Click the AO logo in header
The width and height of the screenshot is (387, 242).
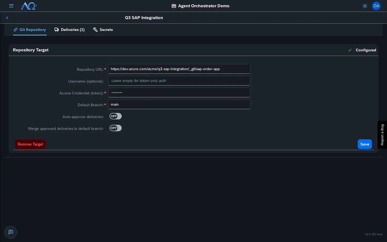point(28,6)
